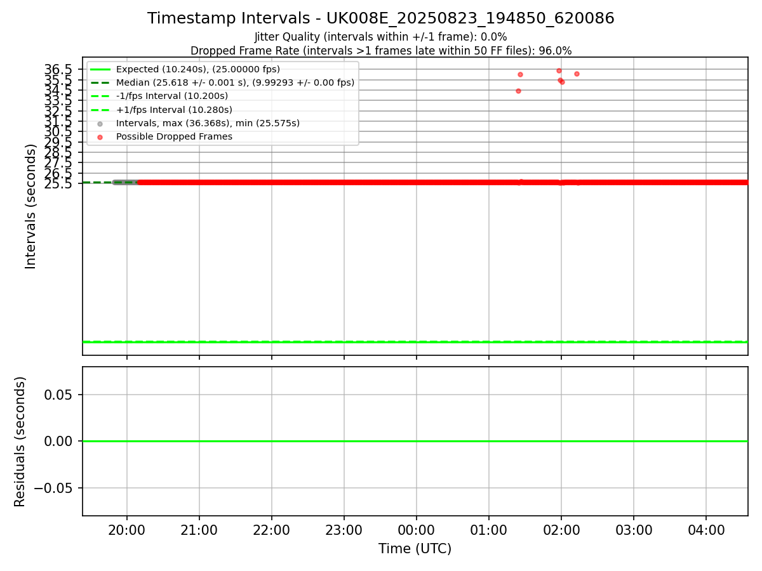Click the '0.05' residuals tick label

pyautogui.click(x=58, y=395)
